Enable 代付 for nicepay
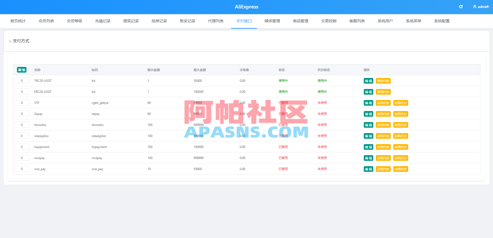Image resolution: width=493 pixels, height=238 pixels. pyautogui.click(x=401, y=158)
